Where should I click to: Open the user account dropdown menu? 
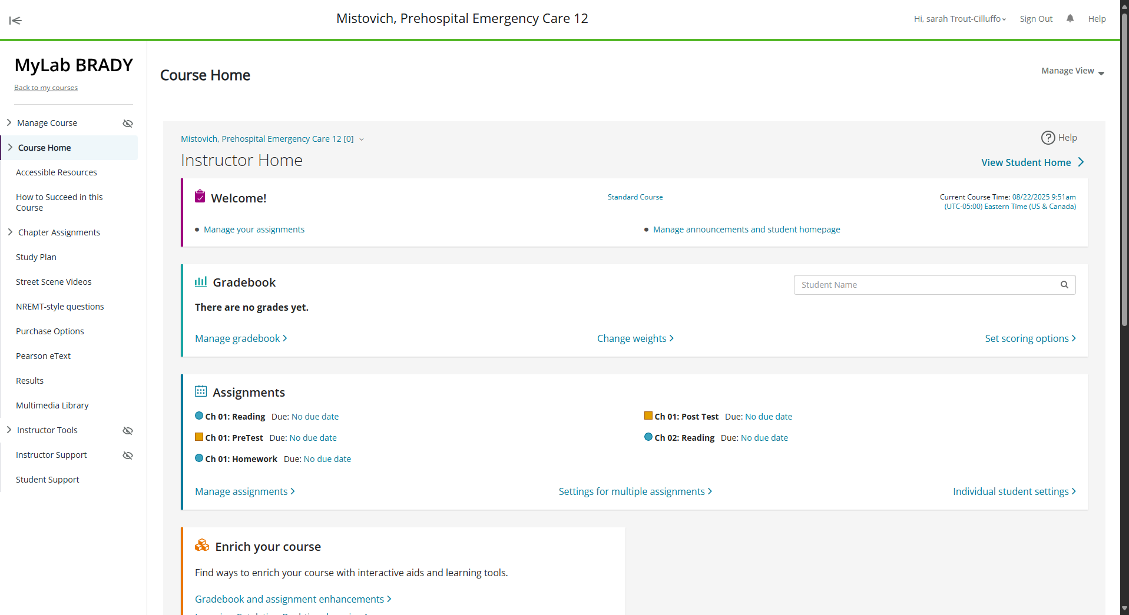[x=959, y=19]
